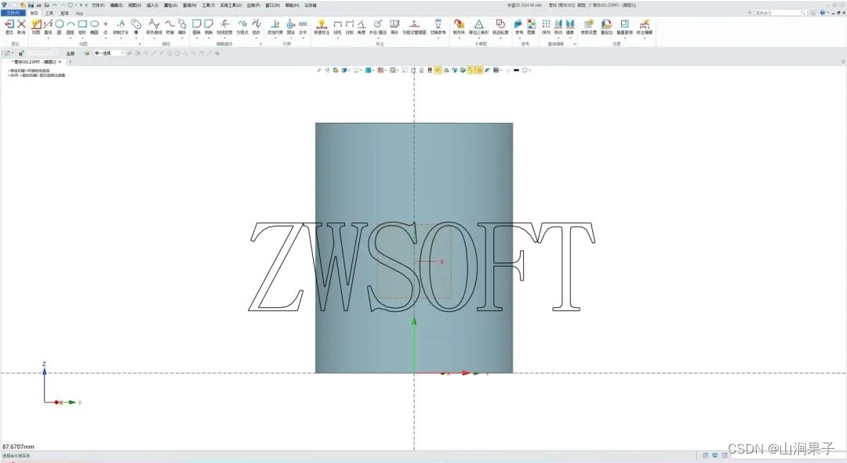Open the 插入(I) menu
Screen dimensions: 847x463
click(x=152, y=5)
